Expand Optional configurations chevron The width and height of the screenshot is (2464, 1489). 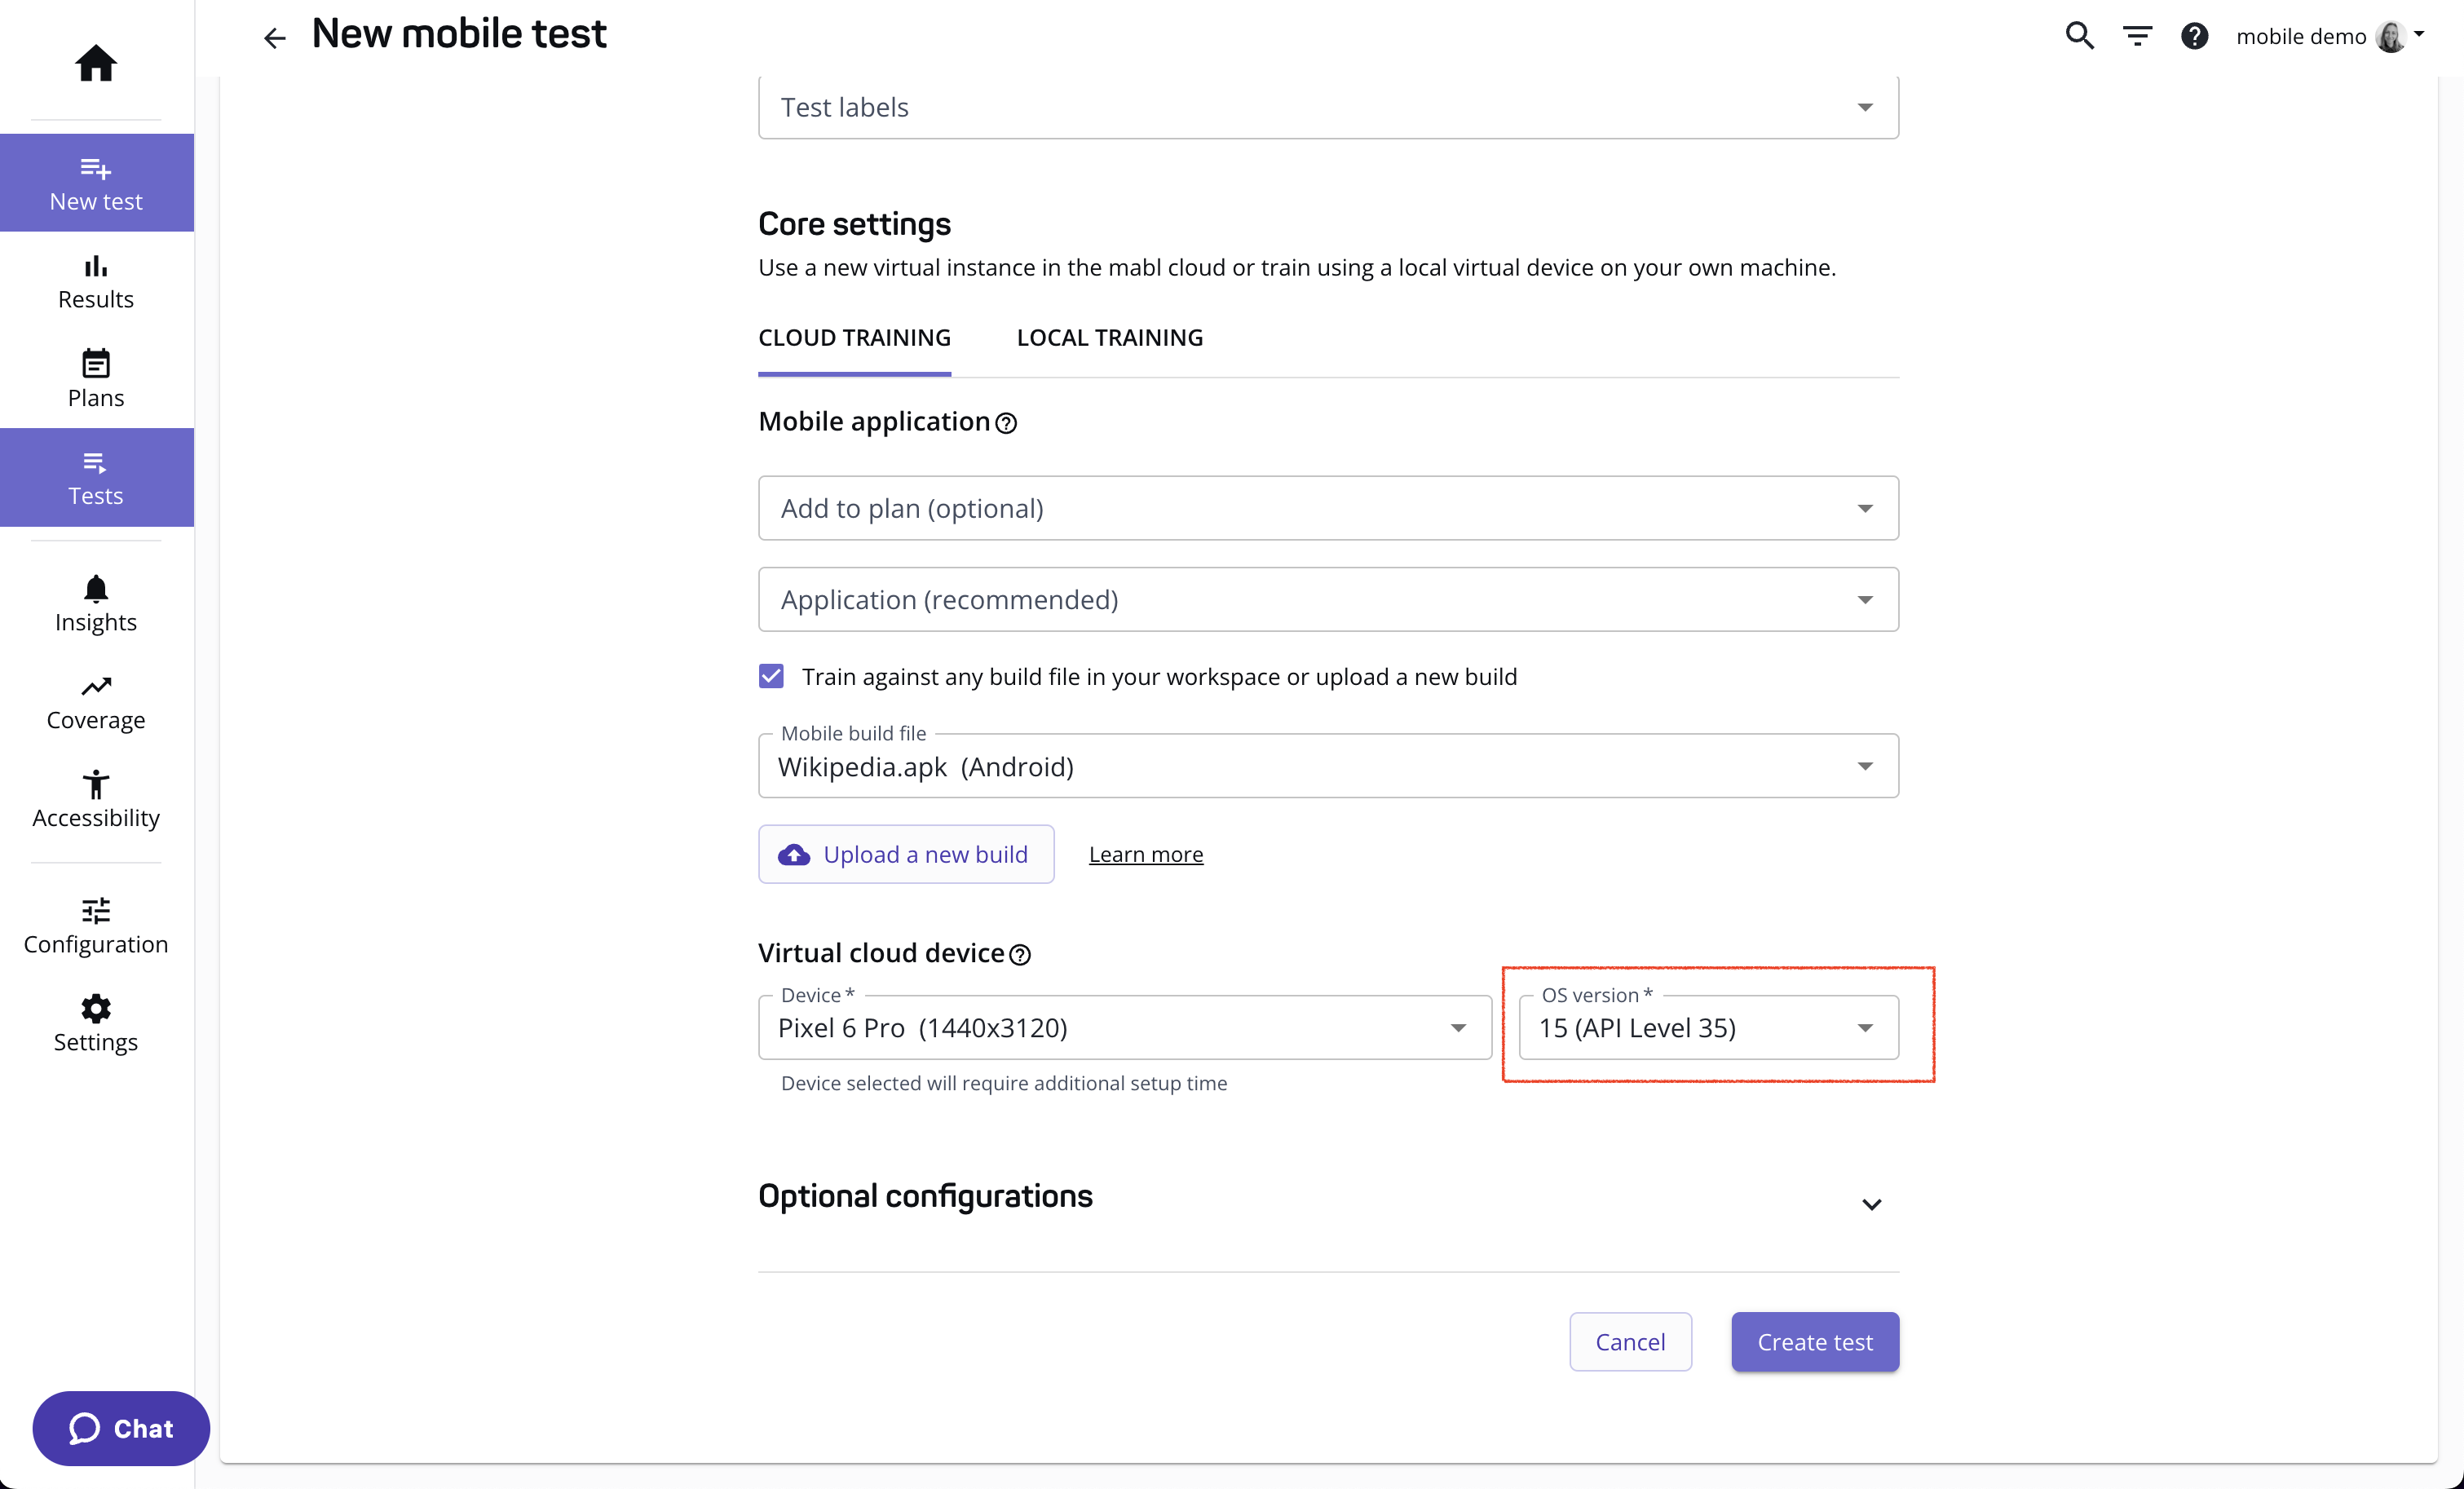[1871, 1204]
